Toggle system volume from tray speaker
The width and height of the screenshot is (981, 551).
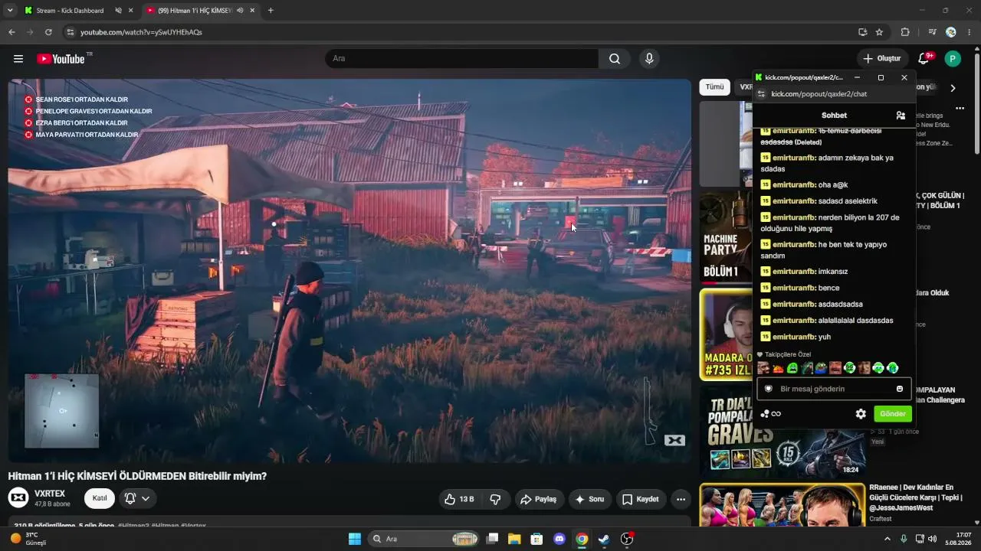933,539
